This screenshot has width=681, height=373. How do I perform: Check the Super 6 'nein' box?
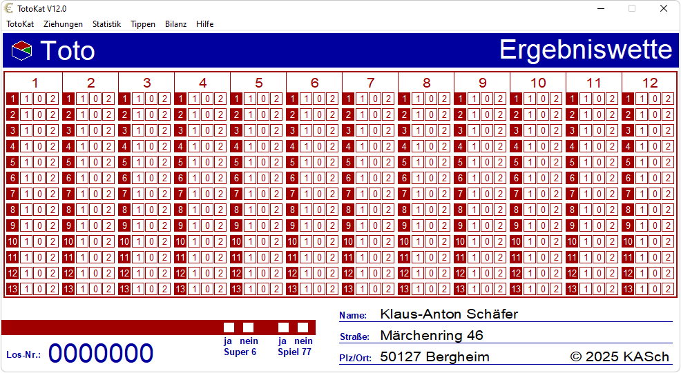click(248, 327)
